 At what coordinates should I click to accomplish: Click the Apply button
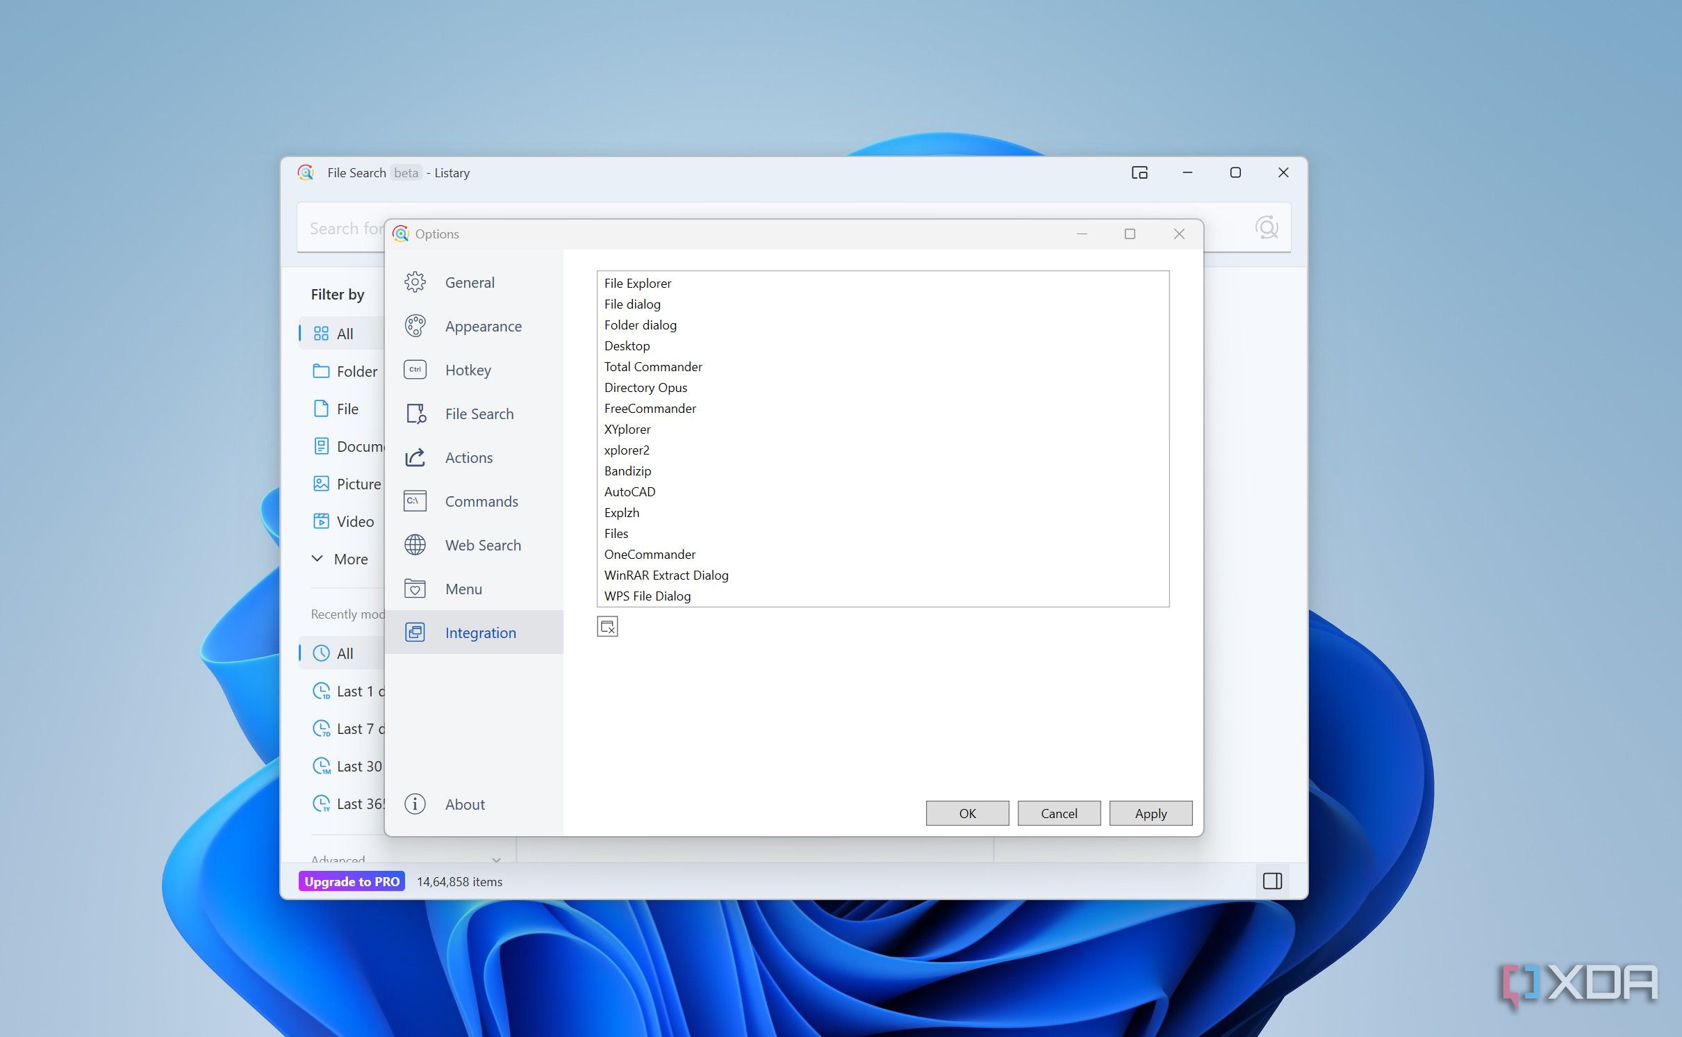[x=1151, y=813]
